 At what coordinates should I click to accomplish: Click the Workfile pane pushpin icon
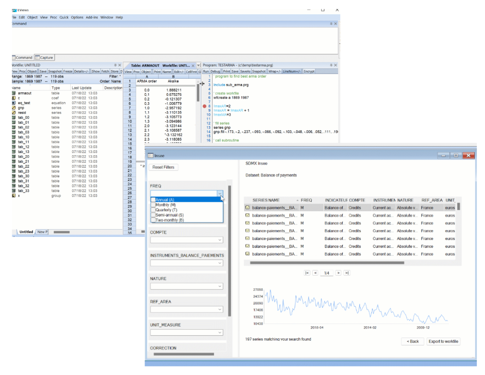116,65
